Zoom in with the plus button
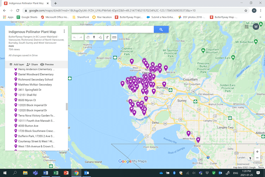 (x=257, y=152)
